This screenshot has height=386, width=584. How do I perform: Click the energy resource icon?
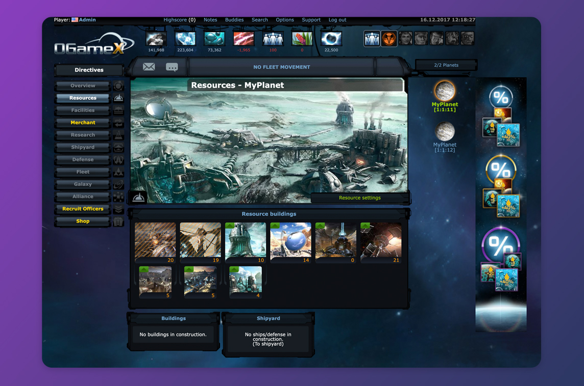tap(244, 39)
